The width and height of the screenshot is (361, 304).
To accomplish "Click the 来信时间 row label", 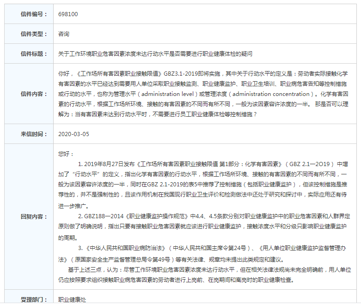I will point(34,134).
